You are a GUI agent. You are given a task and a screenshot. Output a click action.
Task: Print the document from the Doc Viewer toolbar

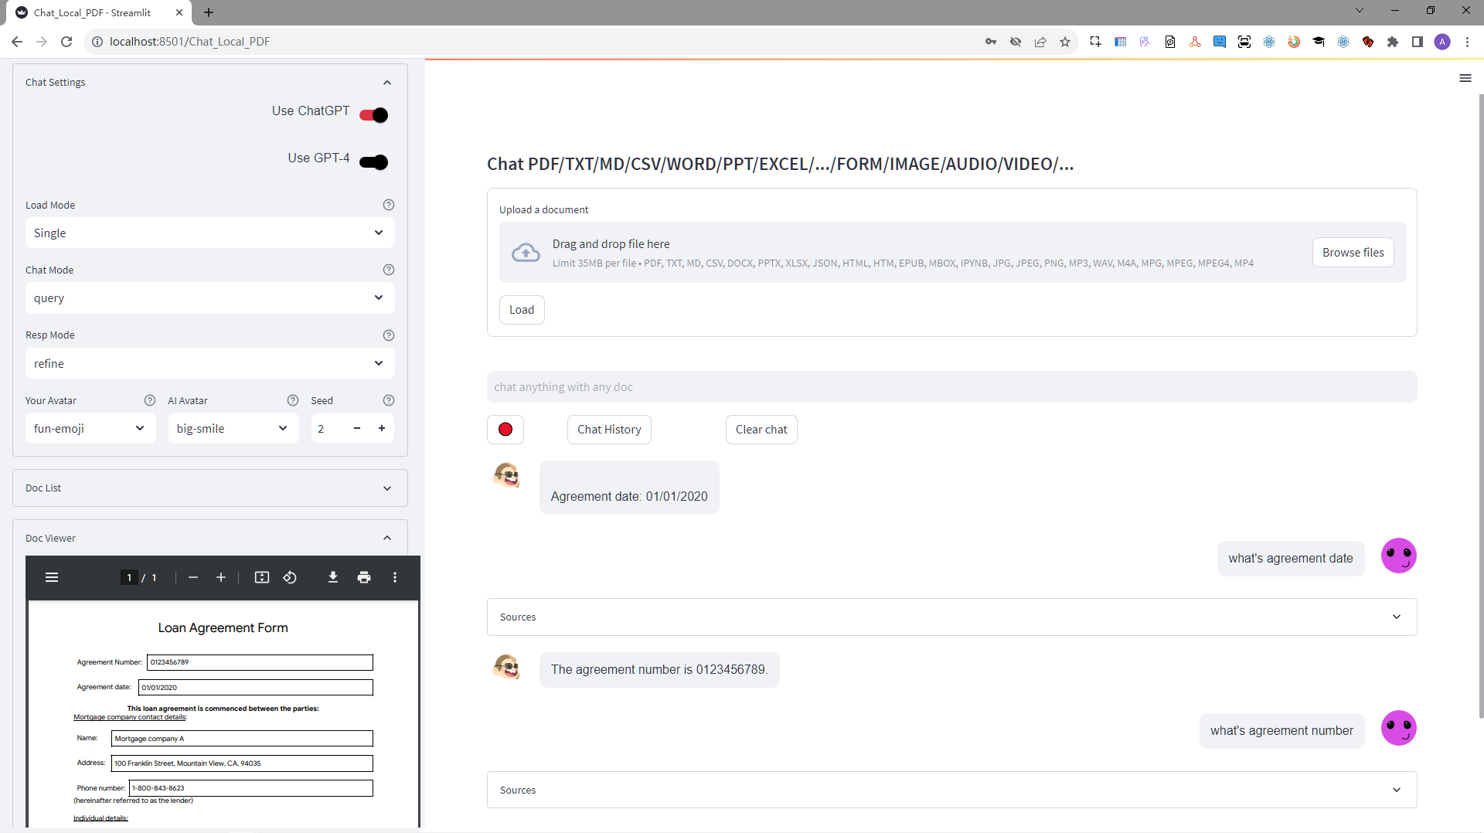363,577
